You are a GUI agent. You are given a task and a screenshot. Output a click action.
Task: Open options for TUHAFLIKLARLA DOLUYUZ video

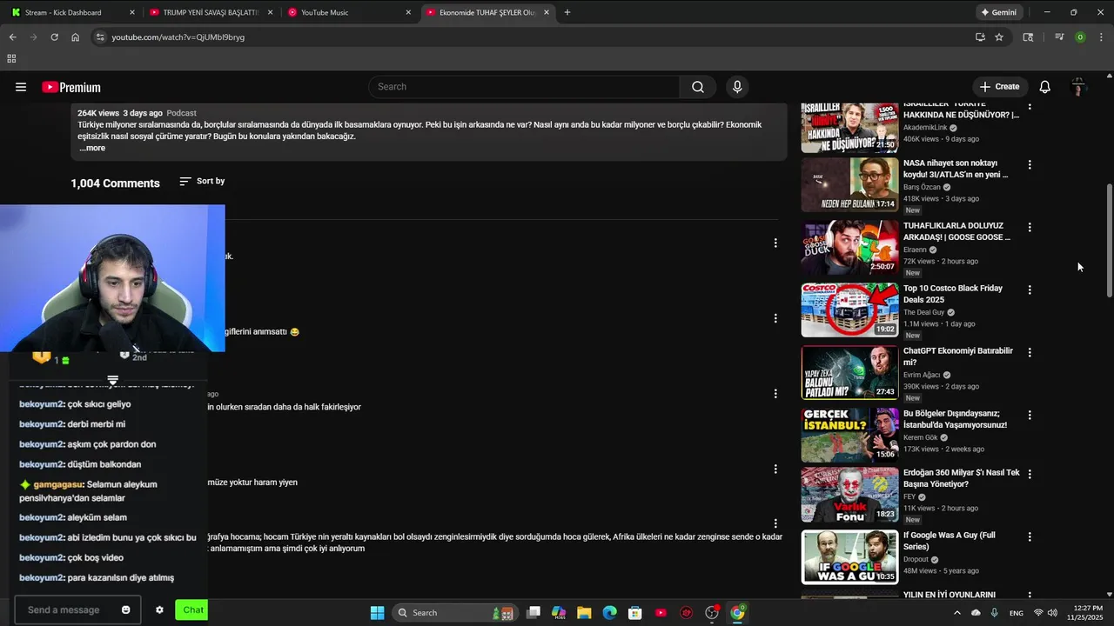1030,227
